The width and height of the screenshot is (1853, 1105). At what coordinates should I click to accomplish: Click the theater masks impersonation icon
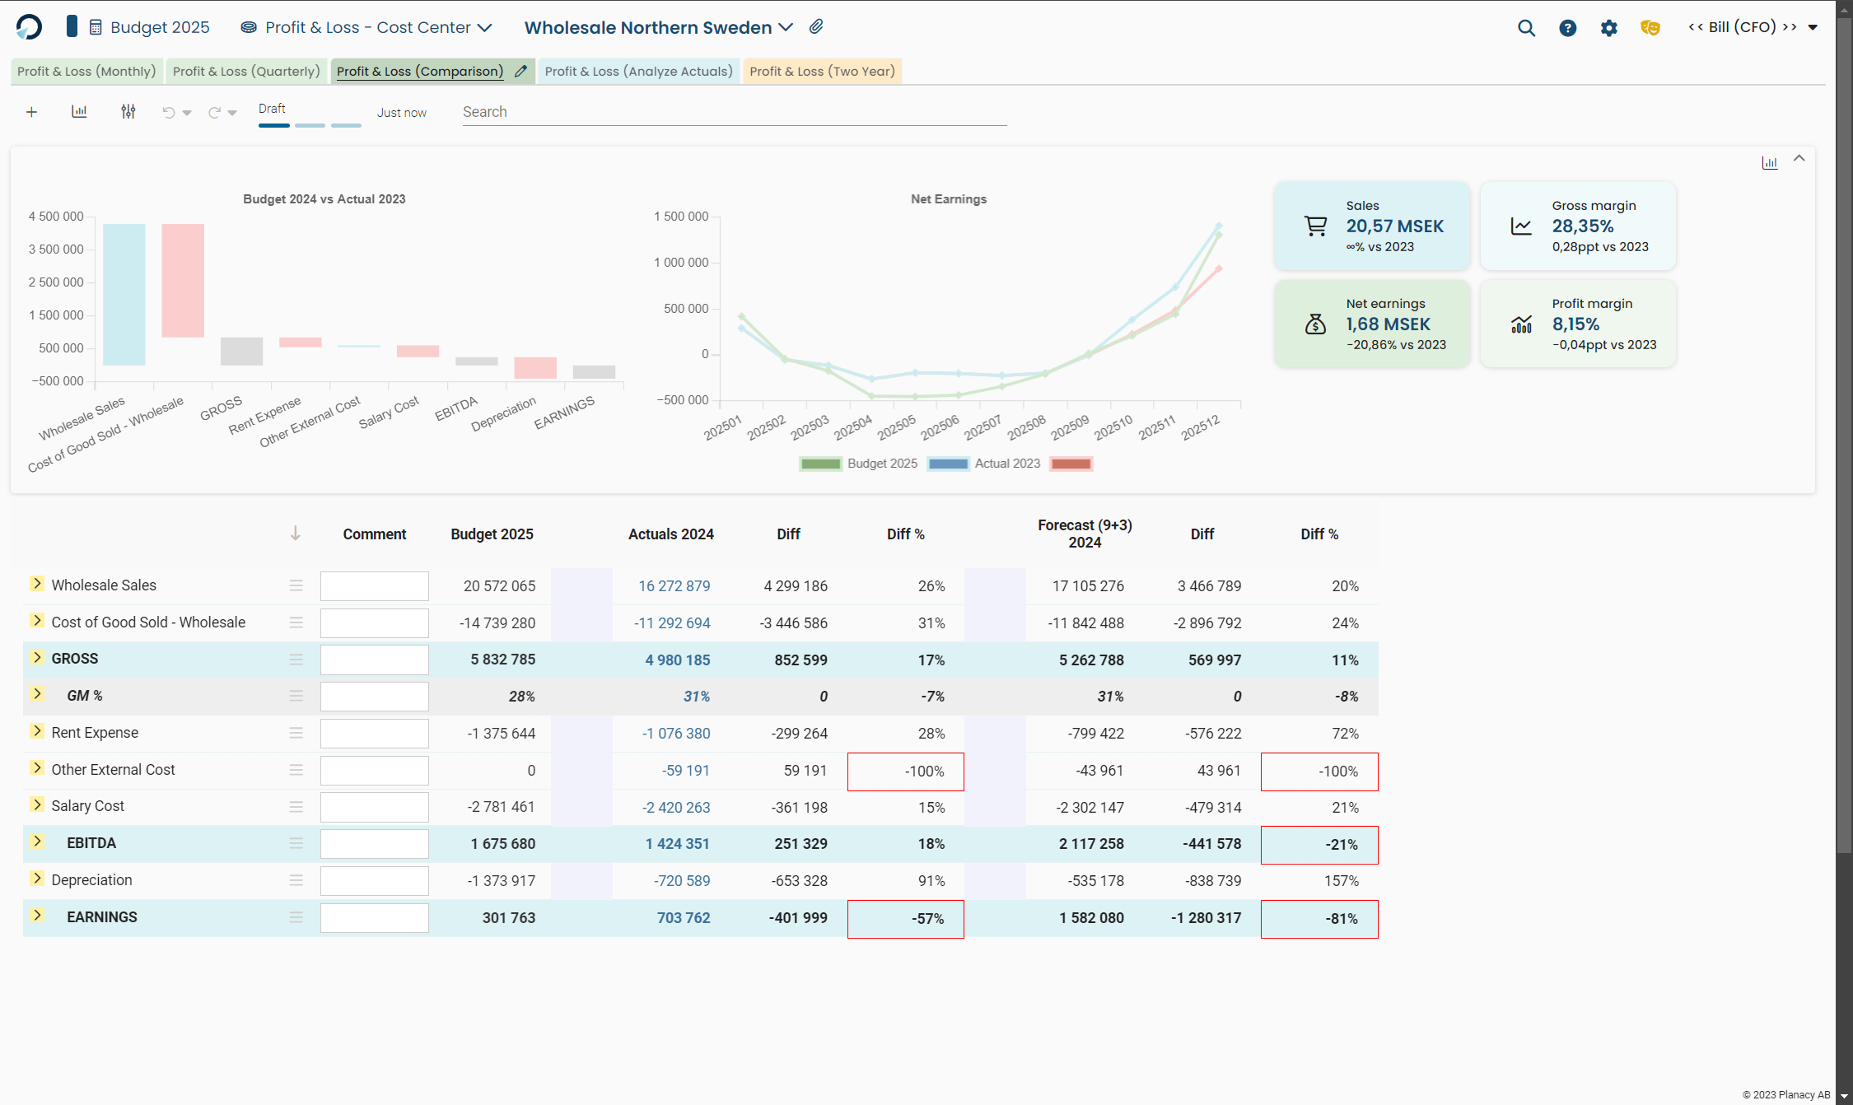1650,28
